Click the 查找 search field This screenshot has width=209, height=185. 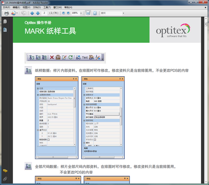coord(111,13)
